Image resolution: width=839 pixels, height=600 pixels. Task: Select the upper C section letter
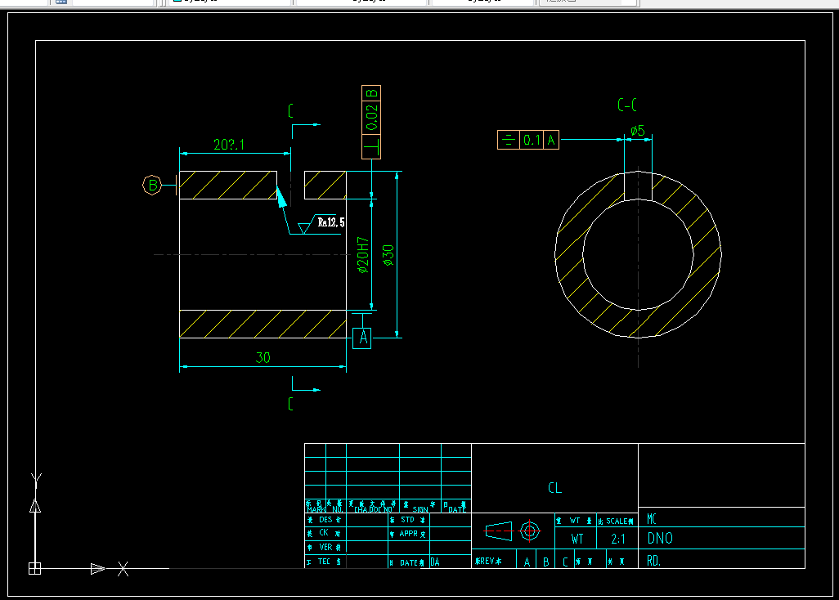coord(290,110)
